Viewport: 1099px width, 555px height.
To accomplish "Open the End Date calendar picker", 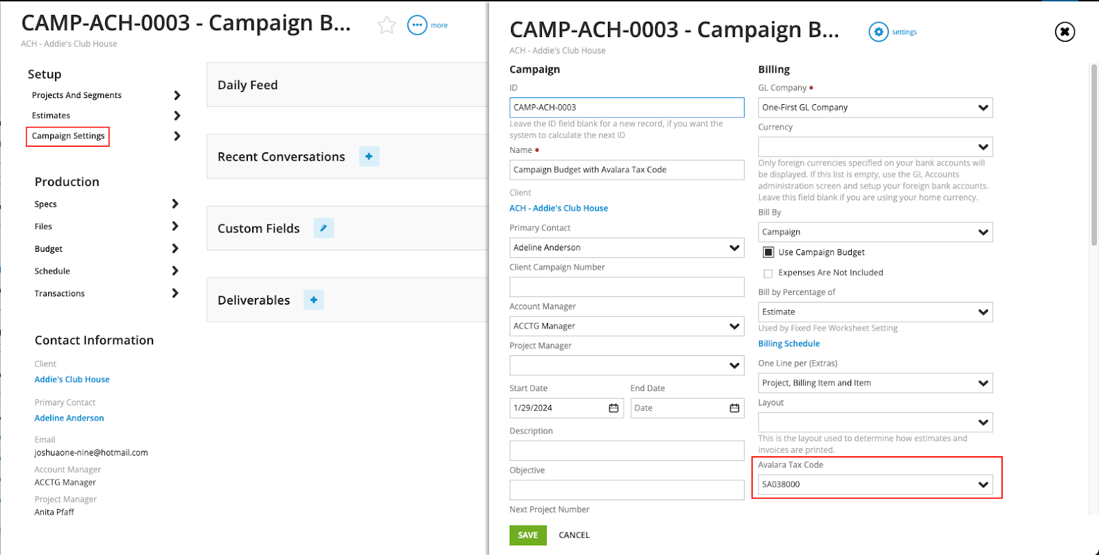I will point(734,408).
